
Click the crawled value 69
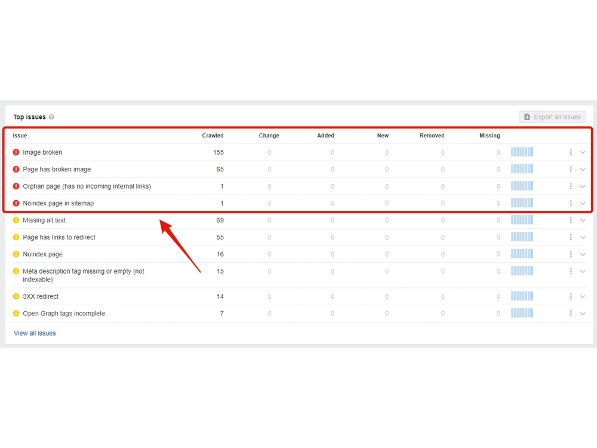click(x=220, y=220)
